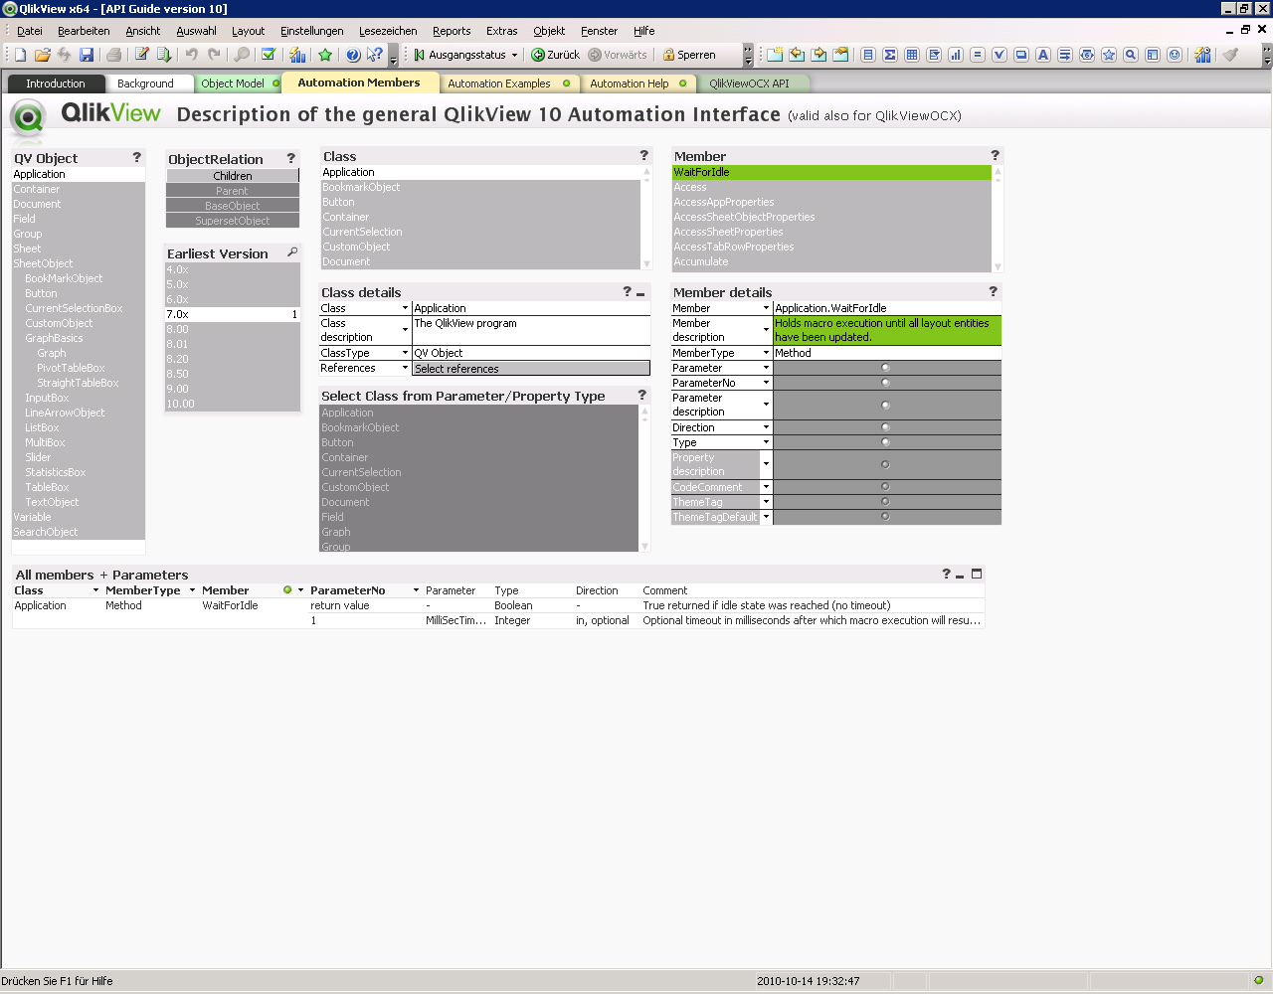The width and height of the screenshot is (1273, 994).
Task: Open the Lesezeichen menu
Action: [388, 31]
